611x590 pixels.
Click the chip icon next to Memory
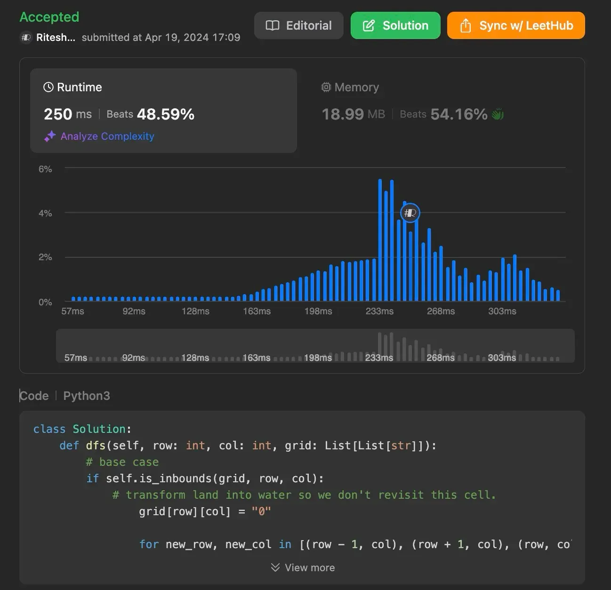click(x=326, y=87)
